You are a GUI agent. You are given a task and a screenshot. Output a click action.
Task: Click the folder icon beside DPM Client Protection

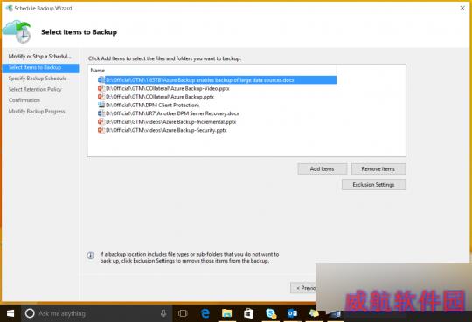tap(101, 105)
